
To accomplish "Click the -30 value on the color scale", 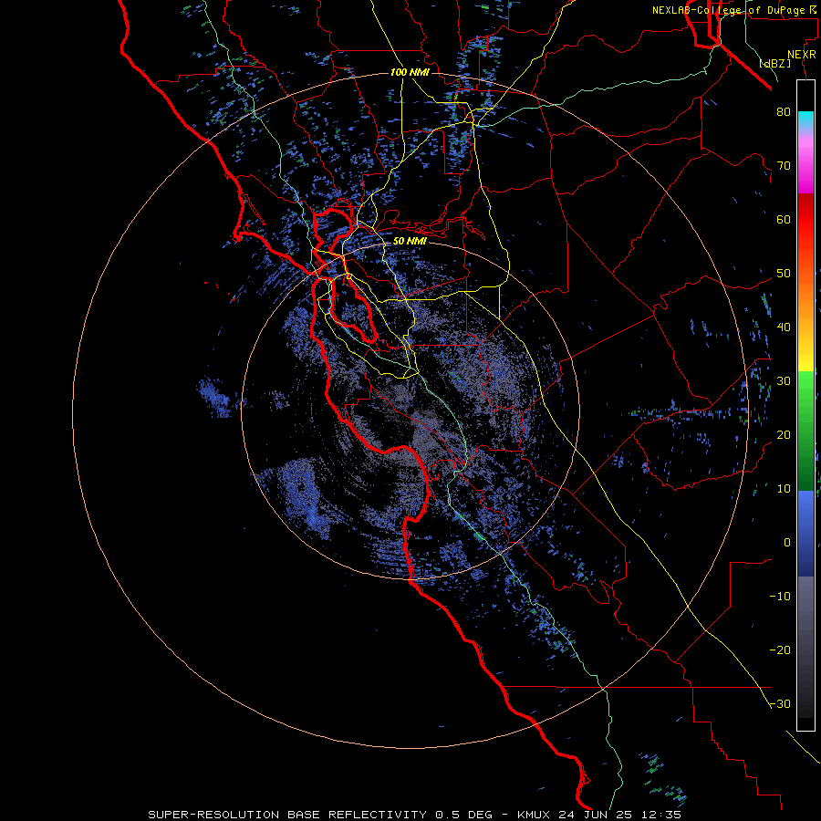I will pos(780,704).
